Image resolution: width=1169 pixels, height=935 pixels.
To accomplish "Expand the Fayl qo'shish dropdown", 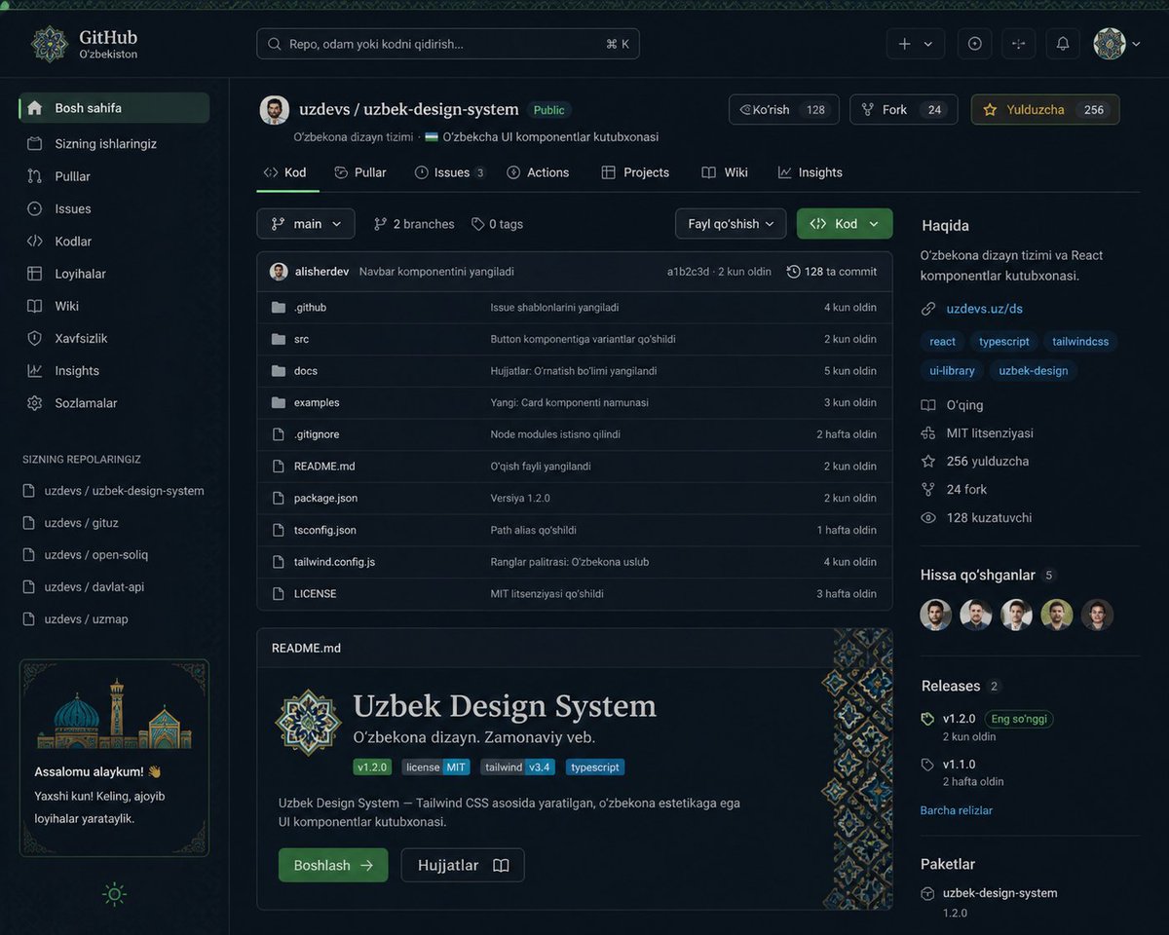I will click(731, 224).
